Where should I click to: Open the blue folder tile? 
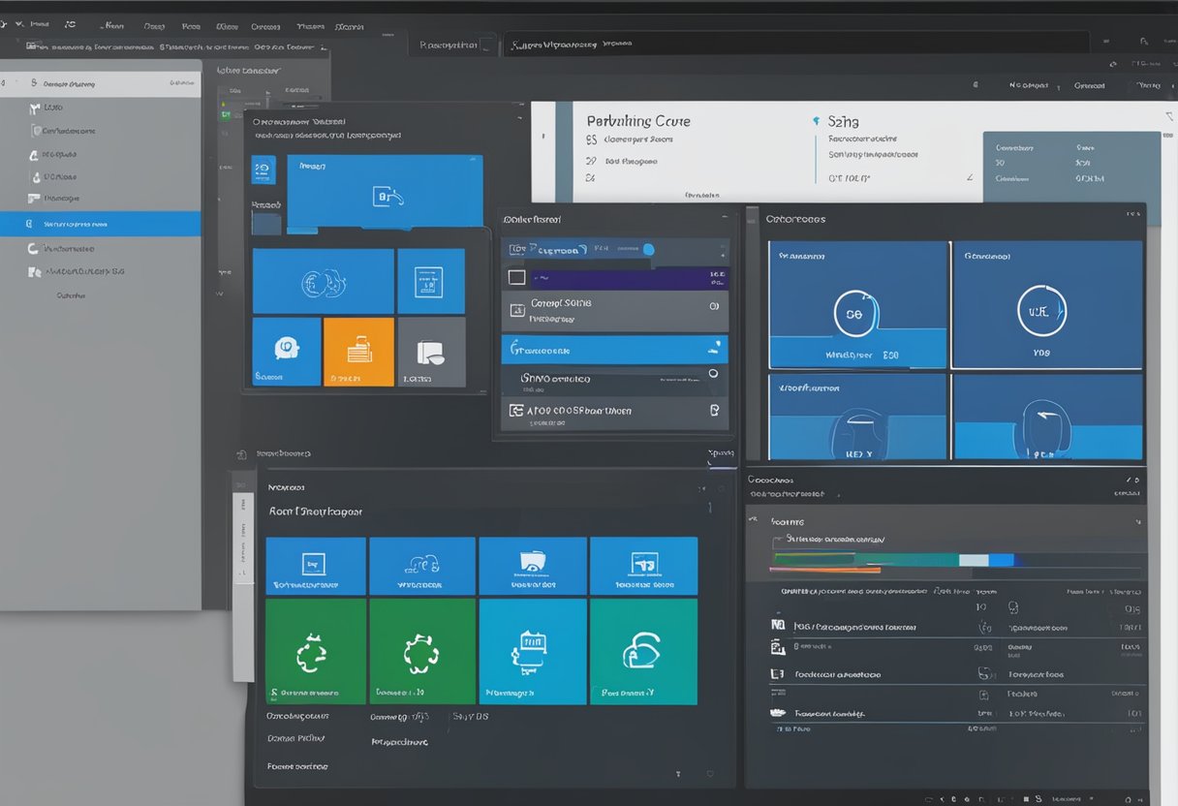pos(533,566)
